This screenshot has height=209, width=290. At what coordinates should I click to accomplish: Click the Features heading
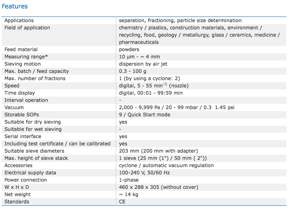(x=15, y=6)
